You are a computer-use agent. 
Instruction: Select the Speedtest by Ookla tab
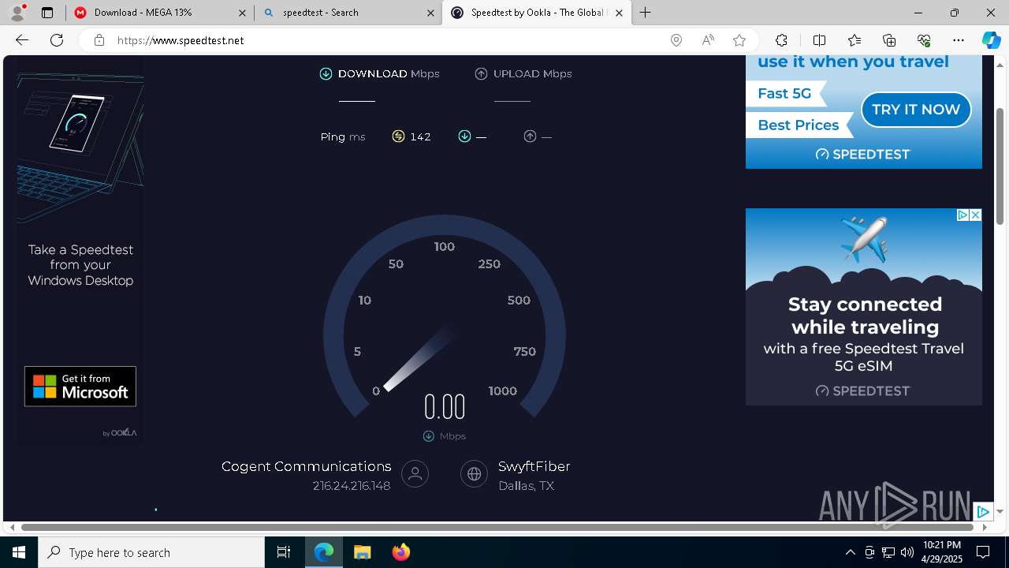[x=538, y=13]
